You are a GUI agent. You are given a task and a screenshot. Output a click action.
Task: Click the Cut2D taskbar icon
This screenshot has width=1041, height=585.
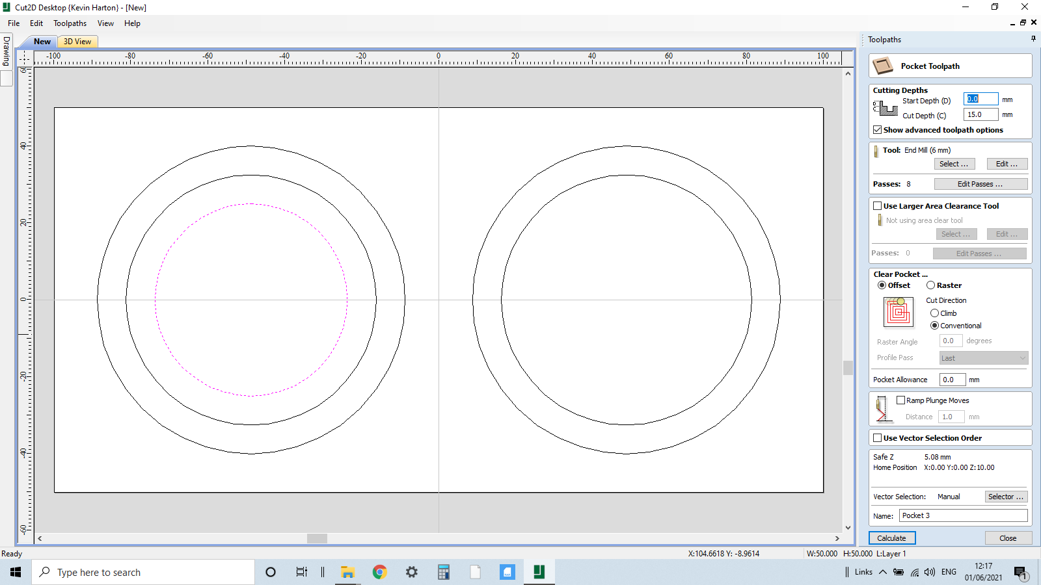(x=539, y=572)
